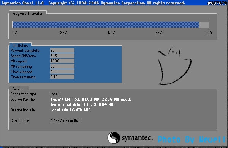Screen dimensions: 228x148
Task: Click the MB copied field showing 1380
Action: tap(62, 61)
